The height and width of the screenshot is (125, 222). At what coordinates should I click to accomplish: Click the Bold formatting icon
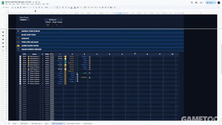click(x=63, y=7)
